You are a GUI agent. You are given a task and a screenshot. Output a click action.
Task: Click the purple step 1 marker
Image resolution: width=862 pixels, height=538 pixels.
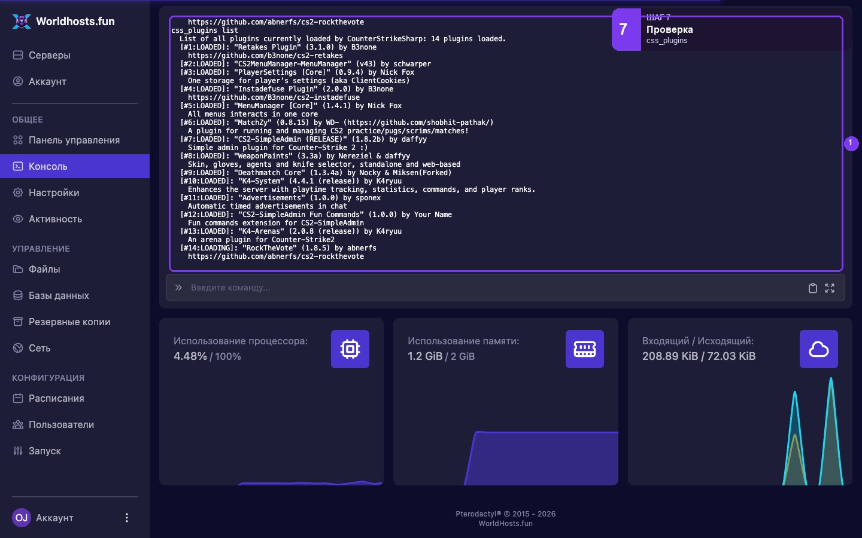851,143
